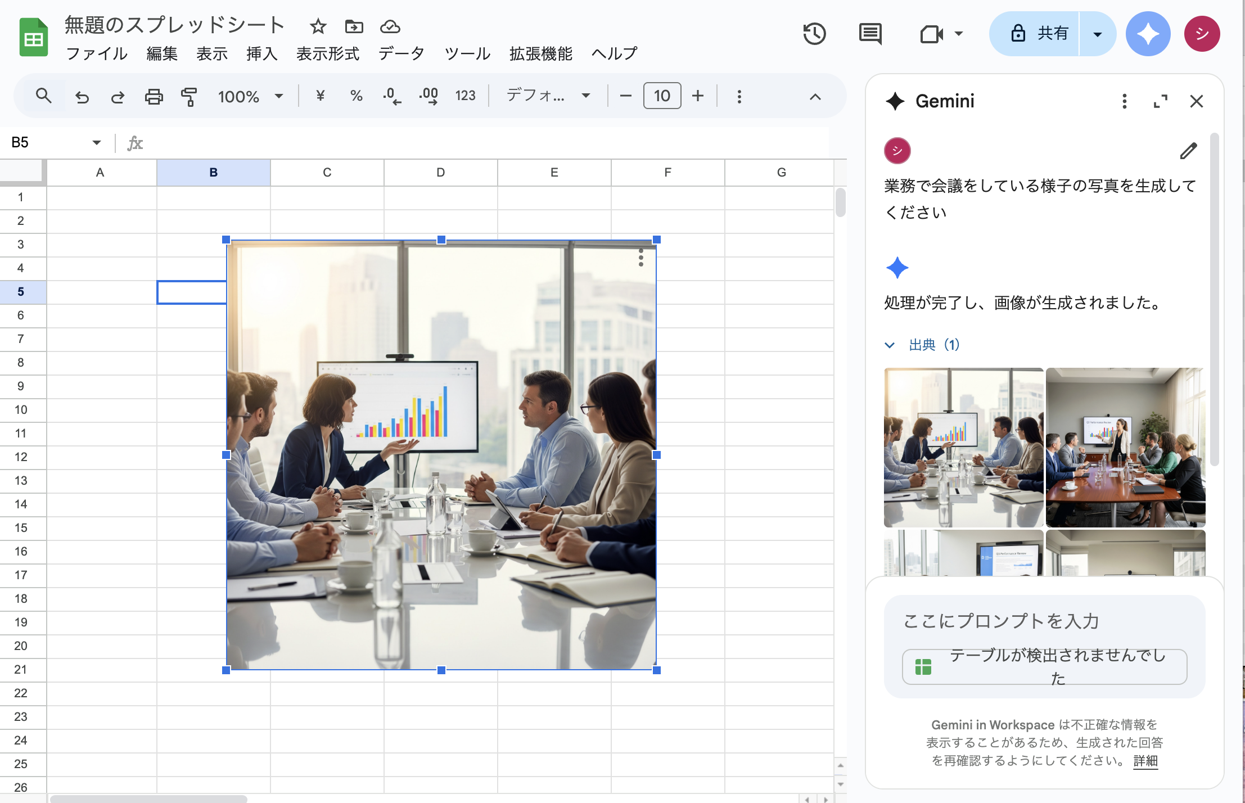Click the ここにプロンプトを入力 prompt field

point(1001,621)
